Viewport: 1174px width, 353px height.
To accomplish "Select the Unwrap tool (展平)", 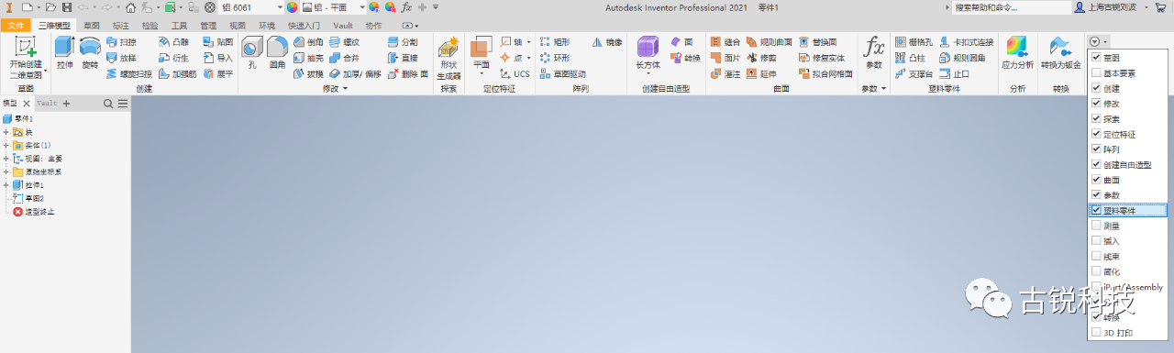I will click(x=218, y=73).
